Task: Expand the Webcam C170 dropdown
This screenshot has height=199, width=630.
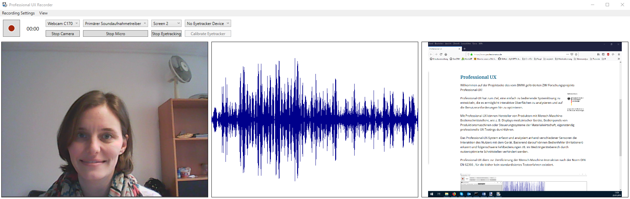Action: click(x=63, y=24)
